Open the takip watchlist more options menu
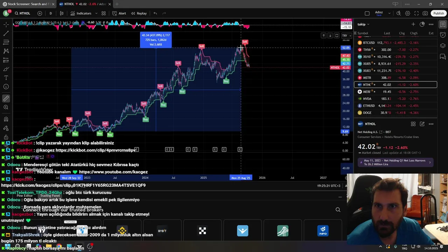Viewport: 448px width, 252px height. tap(431, 24)
